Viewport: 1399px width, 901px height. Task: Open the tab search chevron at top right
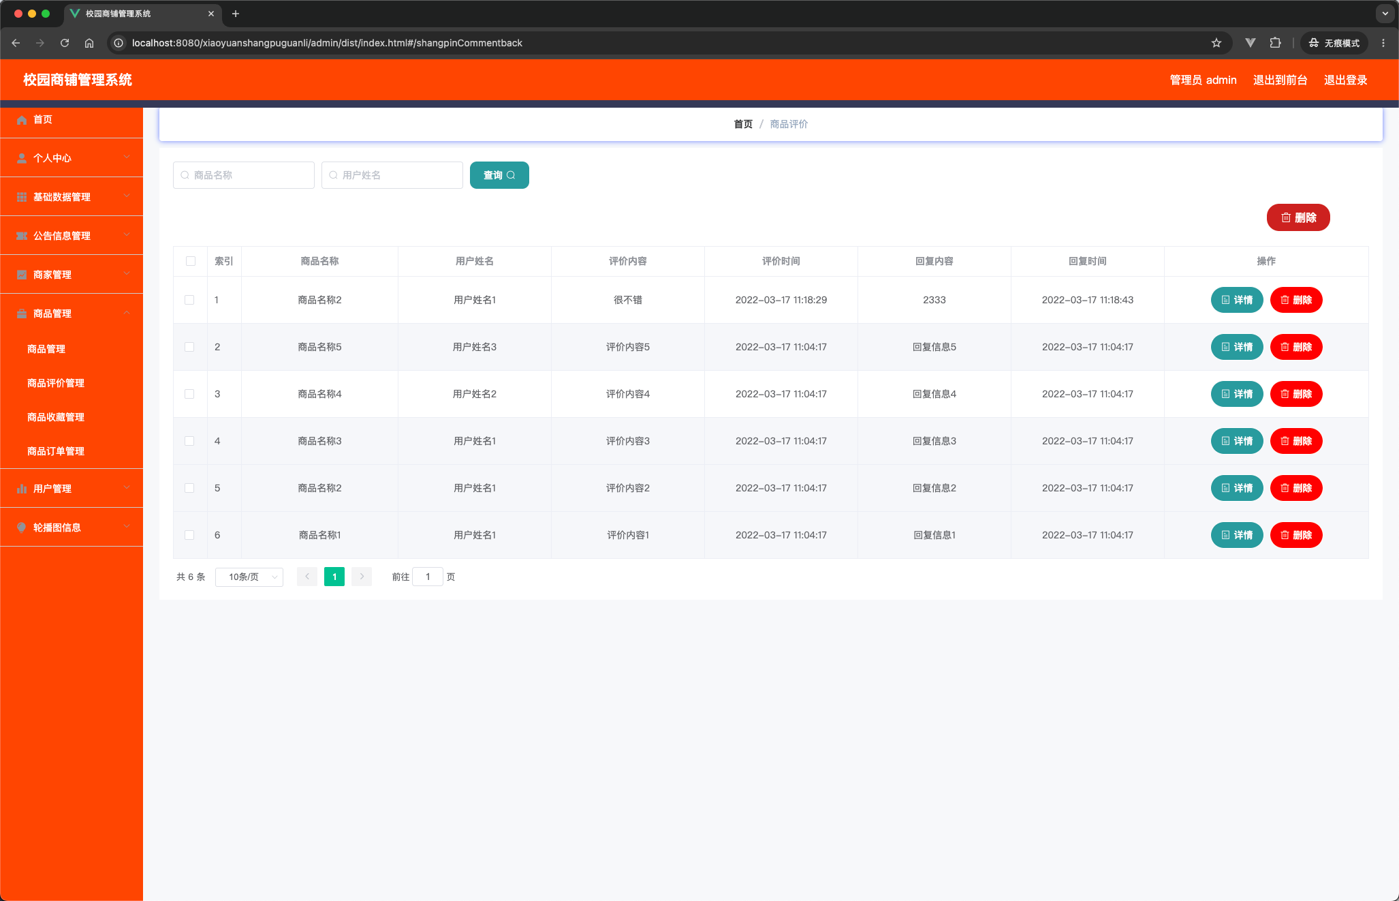pos(1385,14)
